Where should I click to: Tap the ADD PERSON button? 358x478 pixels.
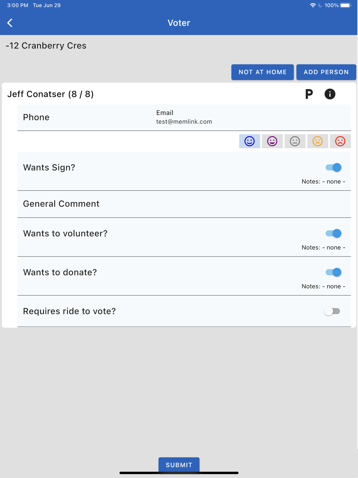326,72
